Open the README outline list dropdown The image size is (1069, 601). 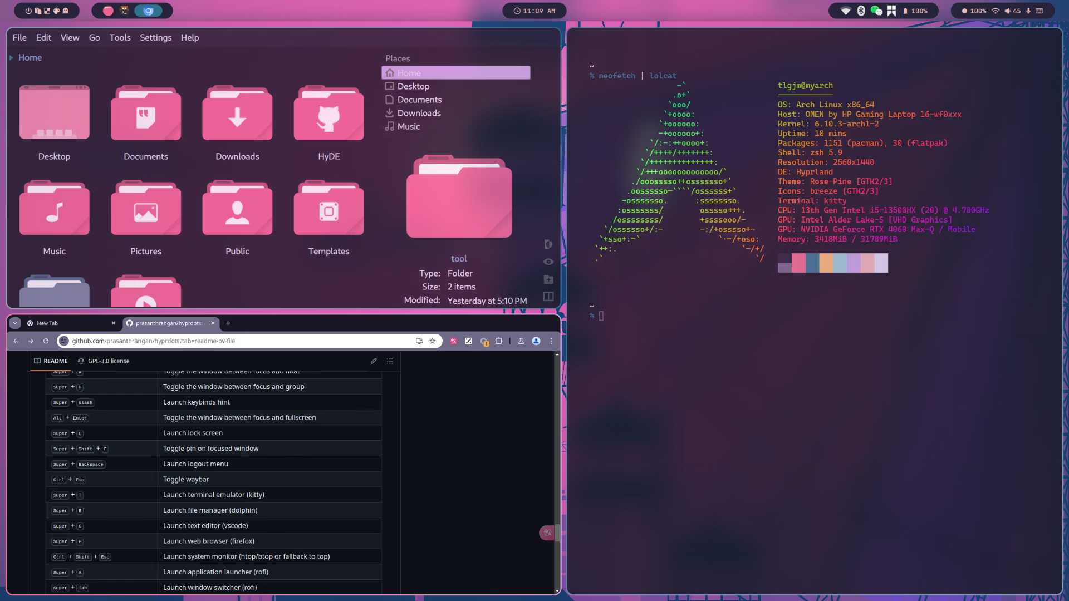(390, 361)
